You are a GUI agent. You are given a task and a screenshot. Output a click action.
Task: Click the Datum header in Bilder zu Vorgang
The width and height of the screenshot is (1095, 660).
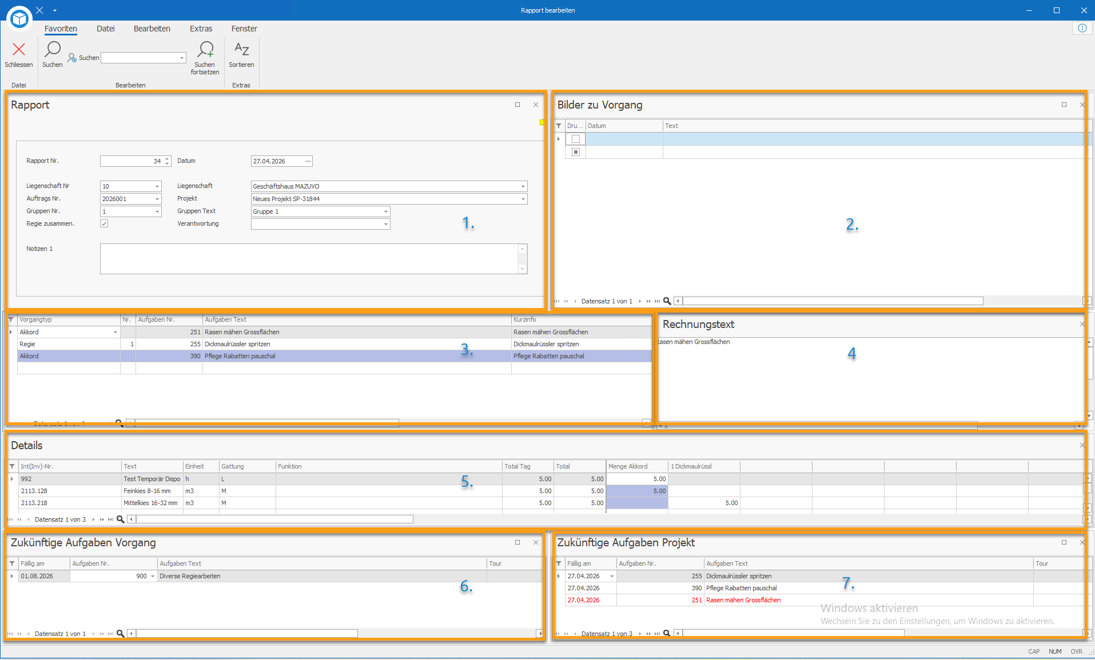624,126
